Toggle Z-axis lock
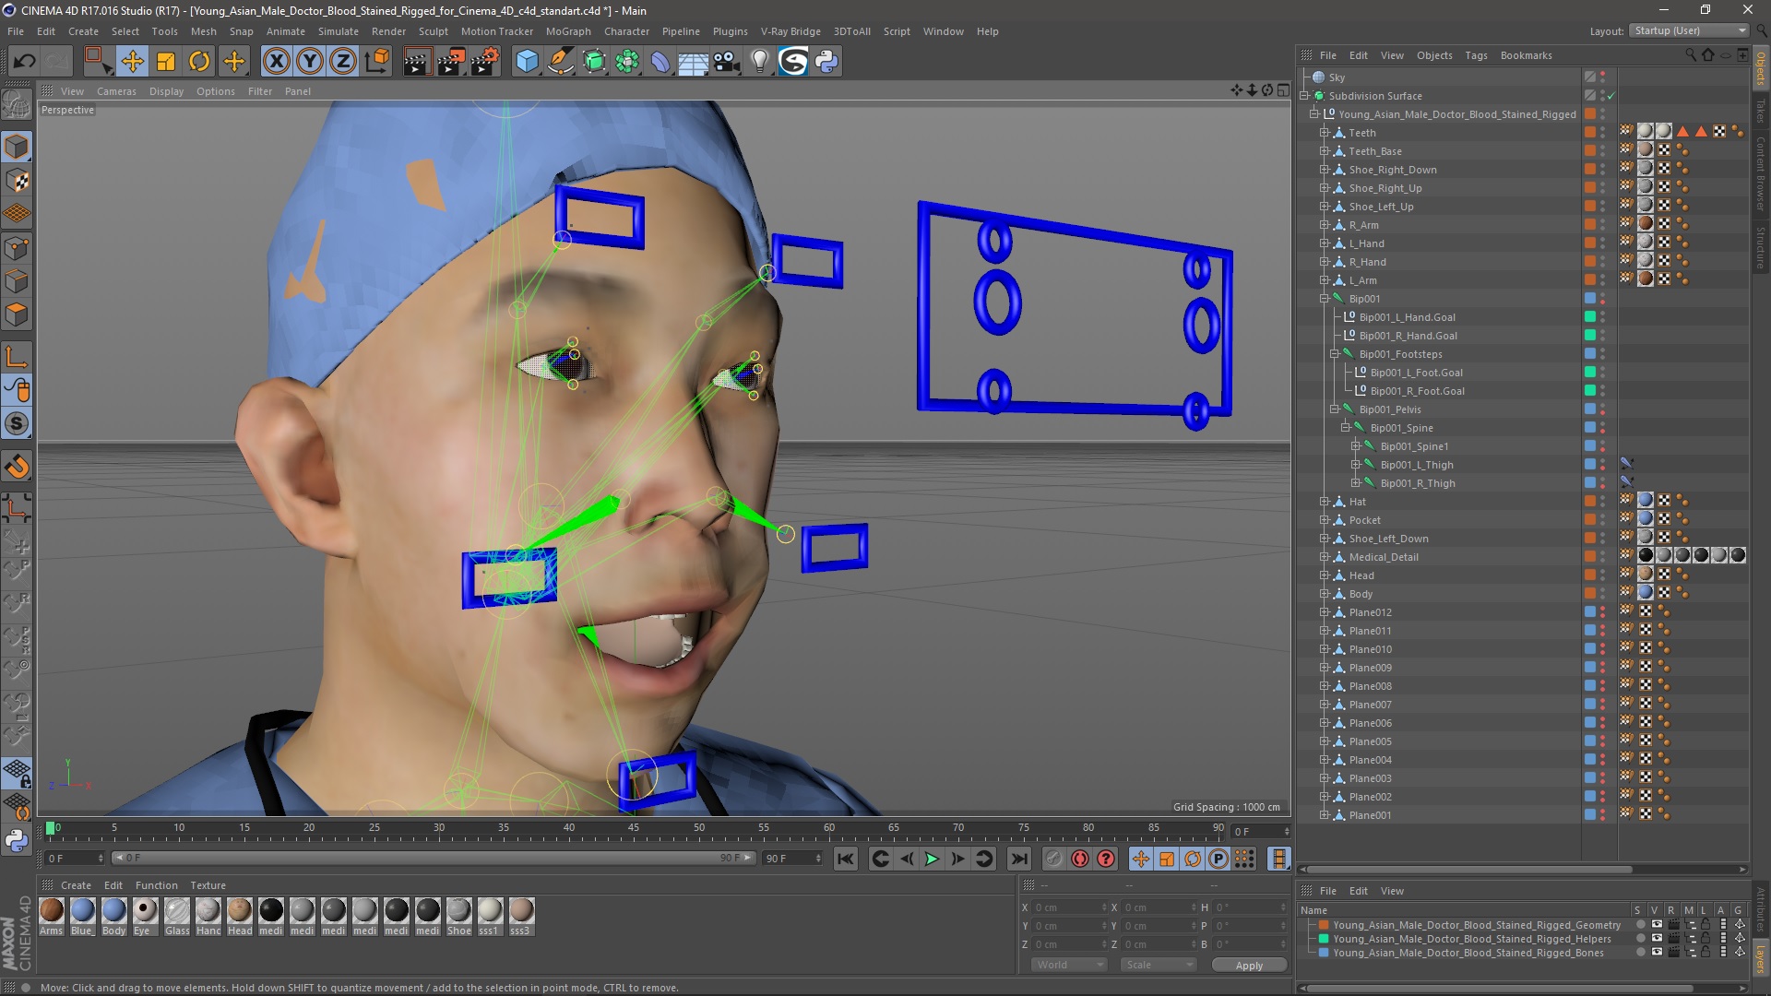Viewport: 1771px width, 996px height. [x=343, y=62]
